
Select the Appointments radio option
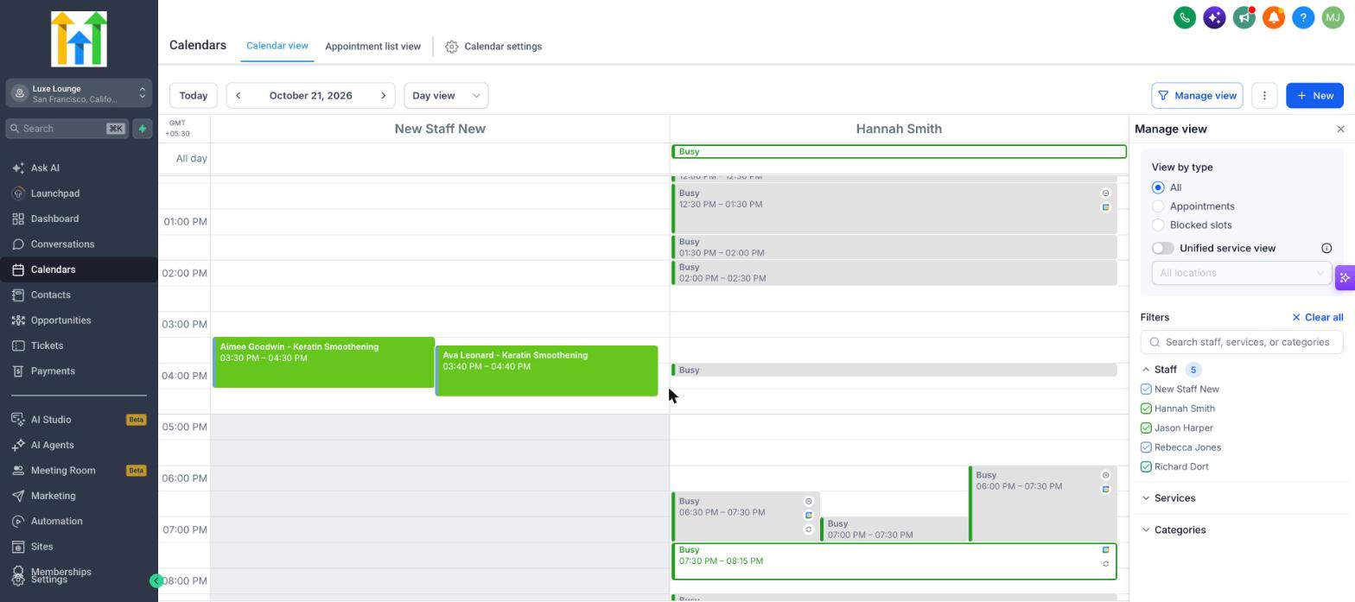1158,206
